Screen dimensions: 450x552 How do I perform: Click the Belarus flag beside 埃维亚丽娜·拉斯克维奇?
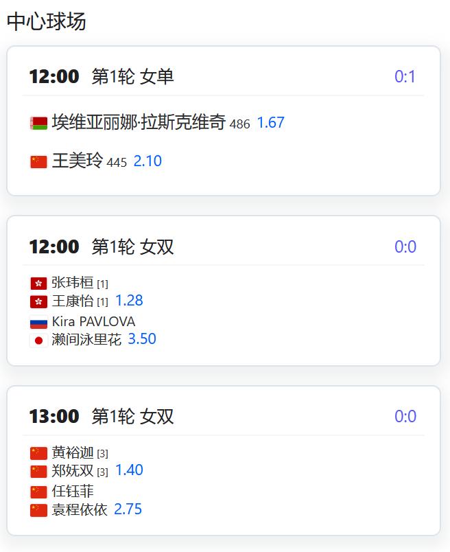tap(38, 123)
